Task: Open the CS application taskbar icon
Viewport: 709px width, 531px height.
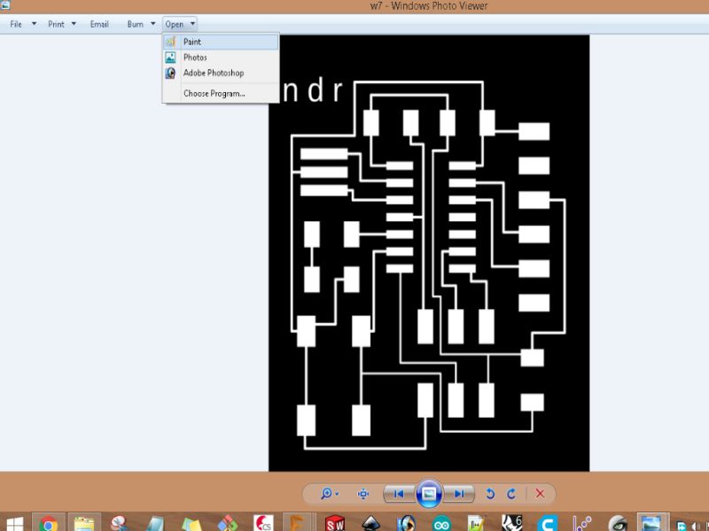Action: click(x=263, y=524)
